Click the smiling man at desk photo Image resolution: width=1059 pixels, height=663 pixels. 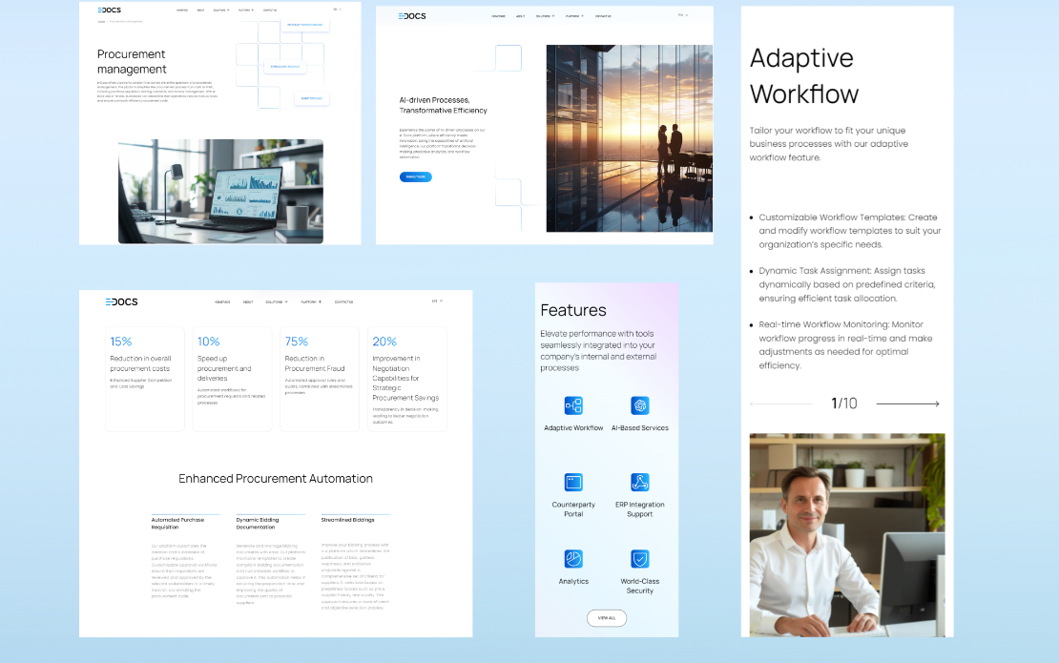[847, 535]
